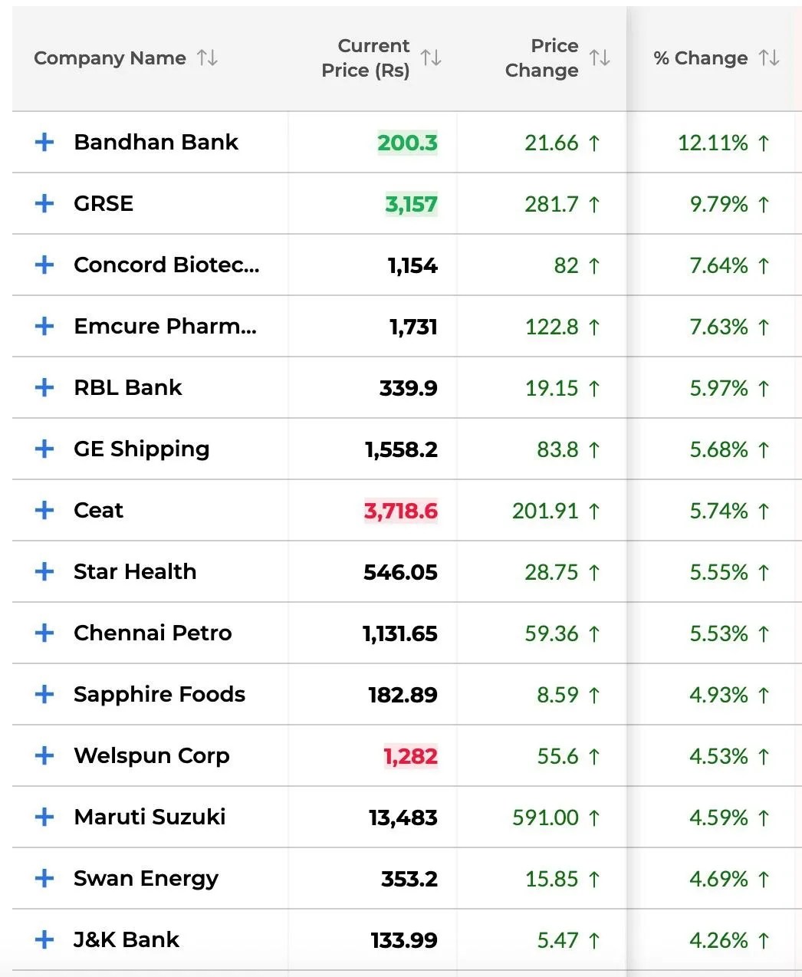Expand the RBL Bank row
The width and height of the screenshot is (802, 977).
click(x=44, y=388)
